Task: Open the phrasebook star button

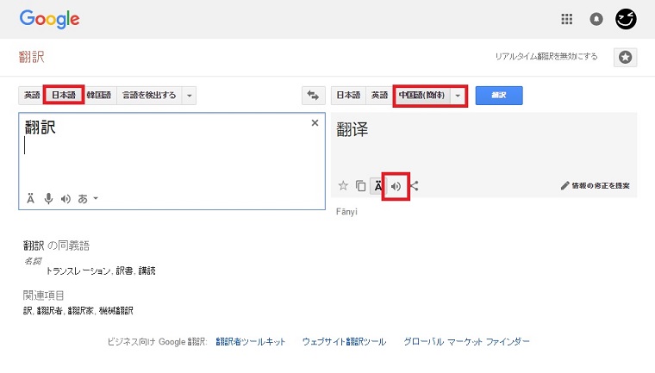Action: pyautogui.click(x=625, y=57)
